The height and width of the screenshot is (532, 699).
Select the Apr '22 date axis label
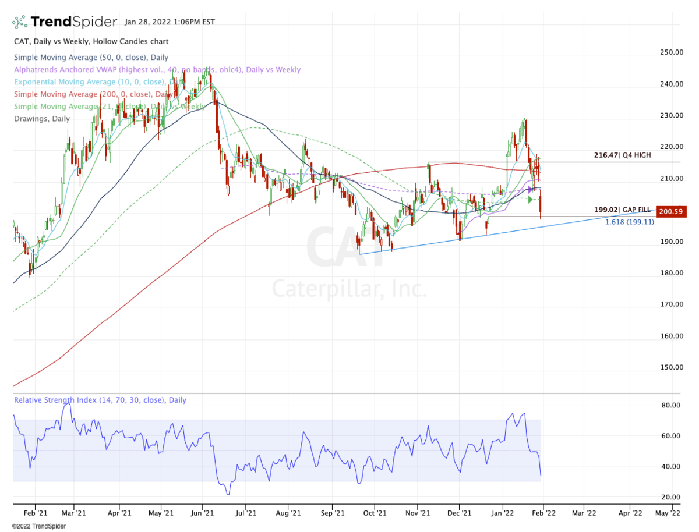(630, 513)
